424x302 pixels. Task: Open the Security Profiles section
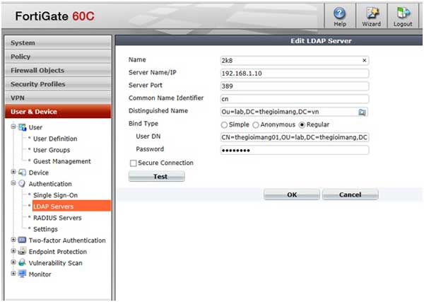tap(58, 84)
